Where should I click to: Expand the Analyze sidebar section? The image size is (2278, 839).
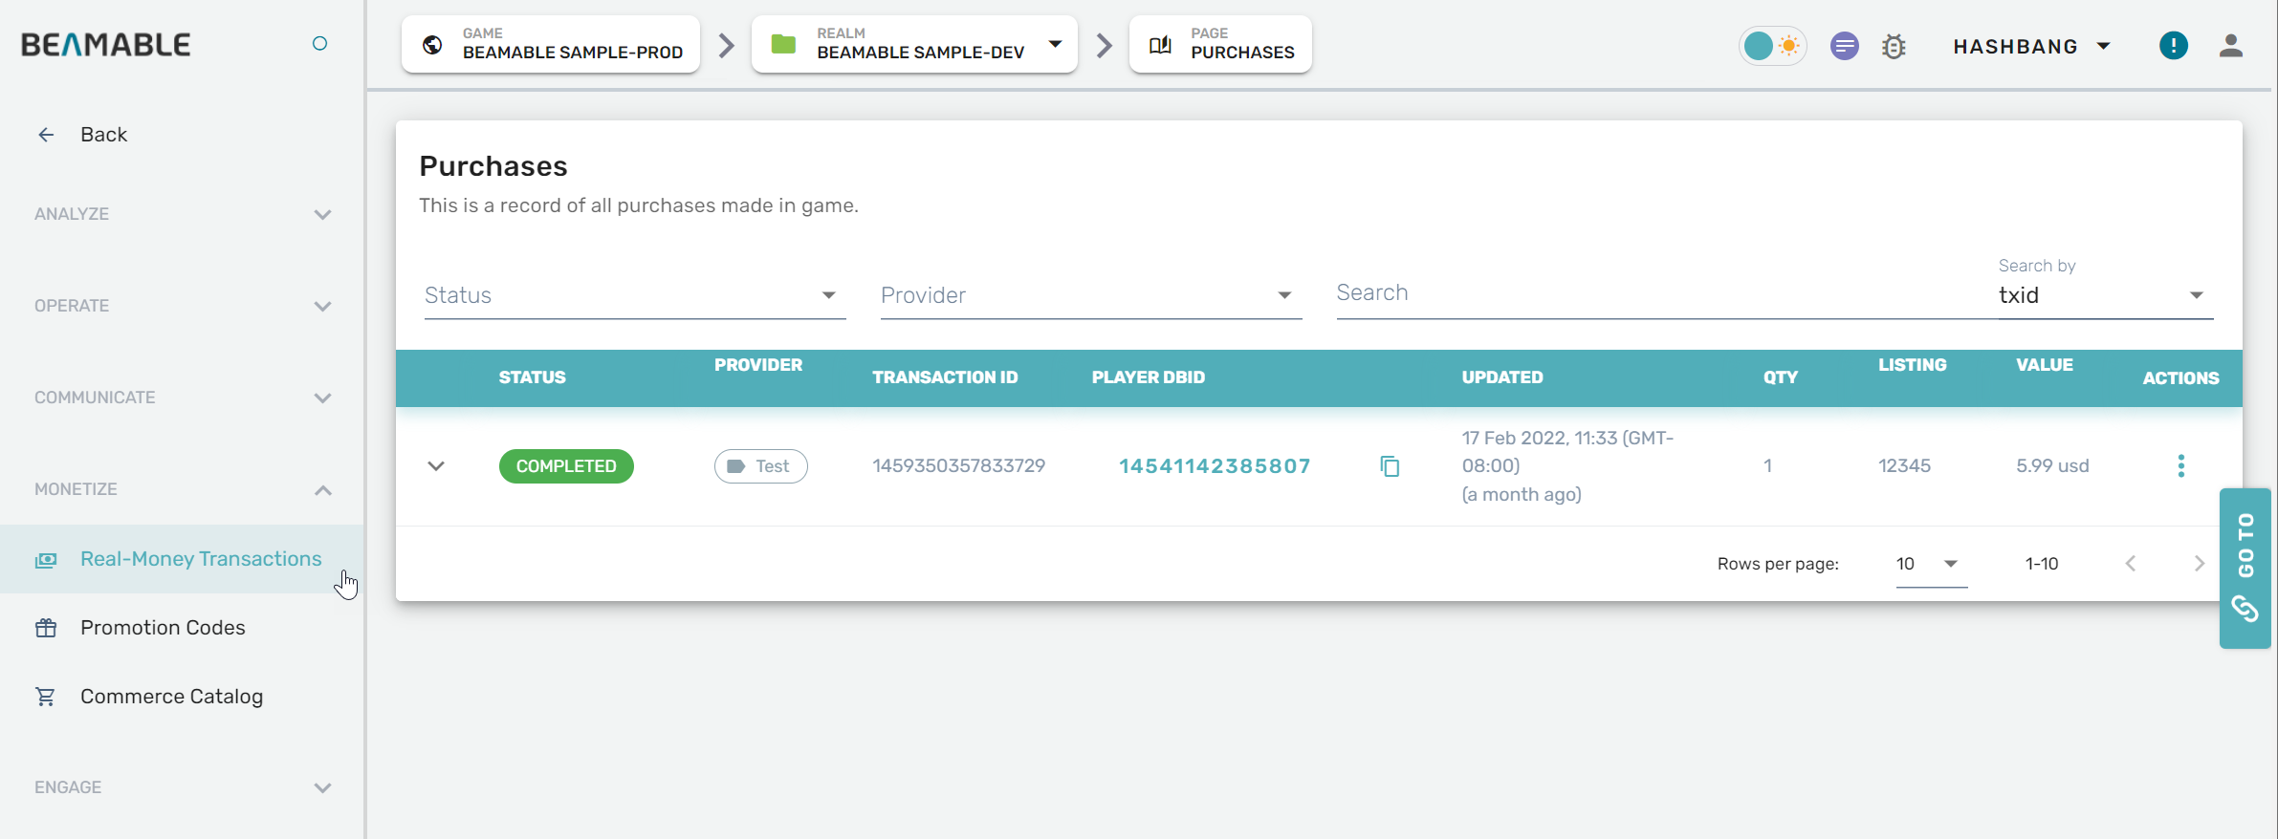pos(182,214)
